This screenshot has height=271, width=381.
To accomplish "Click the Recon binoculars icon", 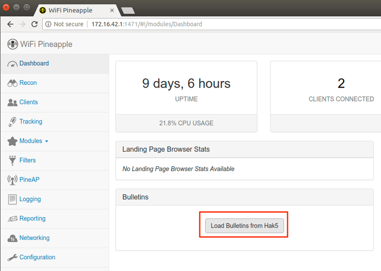I will [12, 83].
